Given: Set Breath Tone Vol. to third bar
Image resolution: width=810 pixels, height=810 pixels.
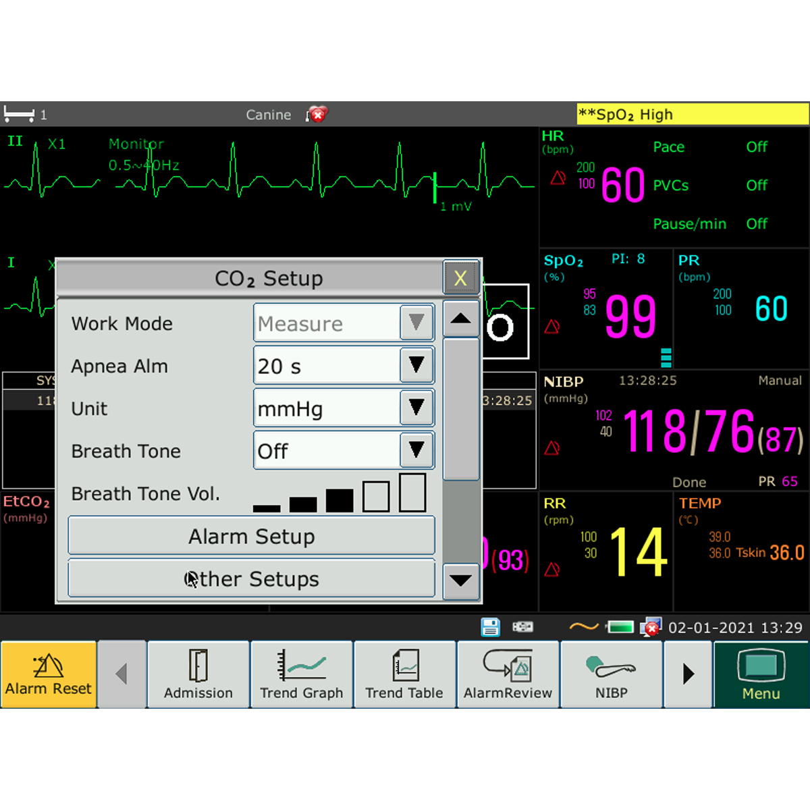Looking at the screenshot, I should coord(340,500).
